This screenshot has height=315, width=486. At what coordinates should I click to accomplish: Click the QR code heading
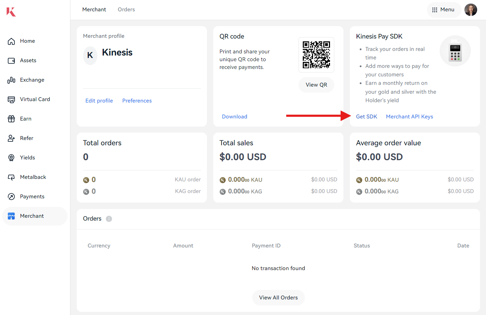click(x=232, y=36)
